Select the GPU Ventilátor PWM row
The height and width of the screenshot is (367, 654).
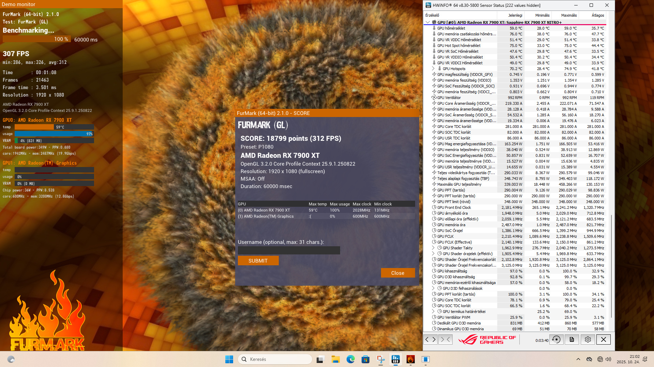[x=515, y=317]
